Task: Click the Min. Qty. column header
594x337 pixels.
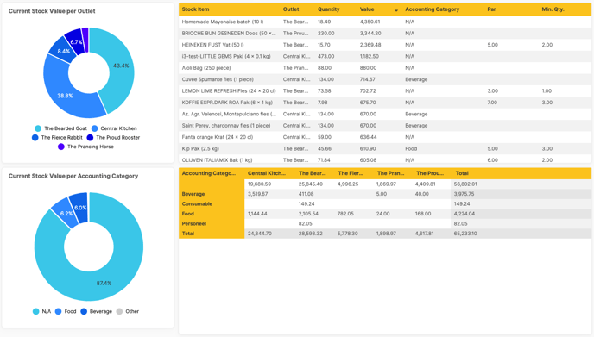Action: [553, 9]
